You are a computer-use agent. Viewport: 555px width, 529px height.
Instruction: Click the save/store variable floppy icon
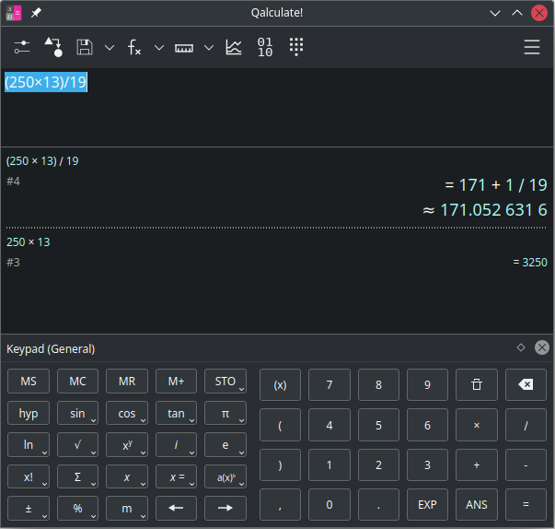(85, 48)
